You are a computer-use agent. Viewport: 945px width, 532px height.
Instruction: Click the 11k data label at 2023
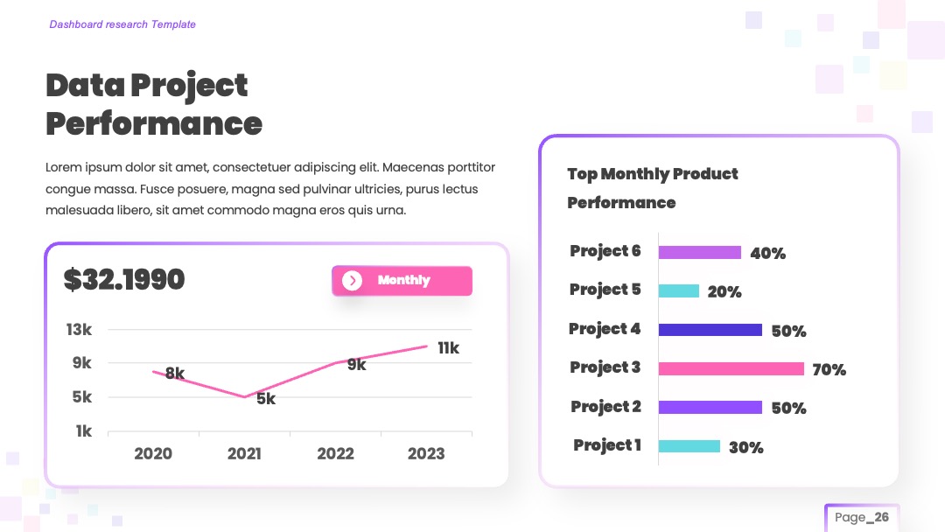click(448, 348)
